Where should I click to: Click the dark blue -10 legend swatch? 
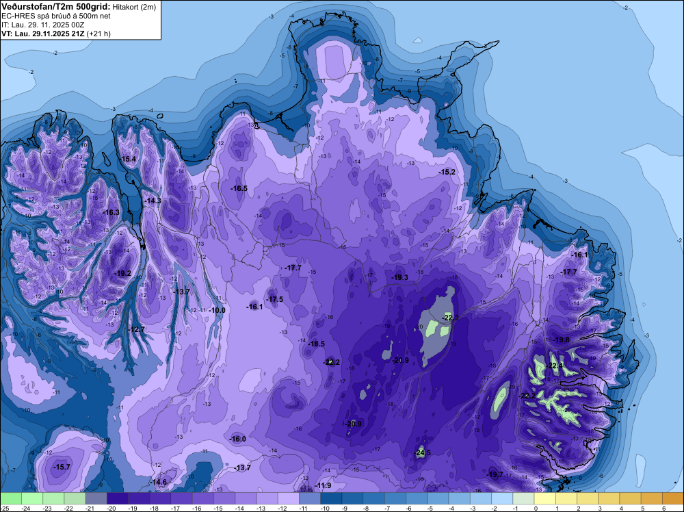[x=331, y=498]
